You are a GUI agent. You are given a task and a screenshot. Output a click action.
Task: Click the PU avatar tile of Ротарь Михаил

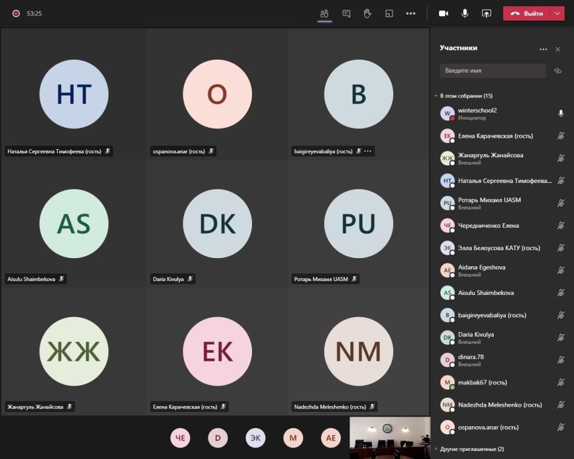tap(359, 224)
